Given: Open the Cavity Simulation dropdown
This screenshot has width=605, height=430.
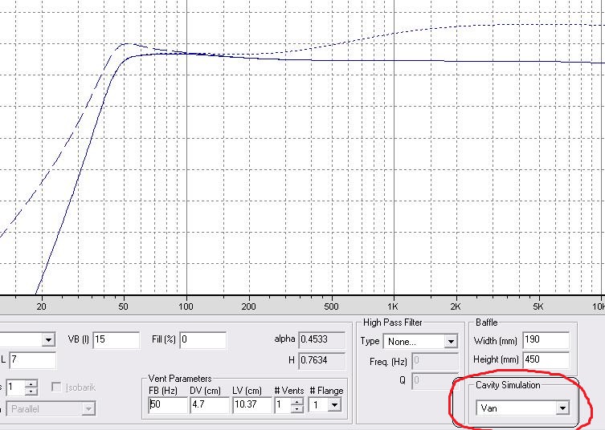Looking at the screenshot, I should click(x=562, y=408).
